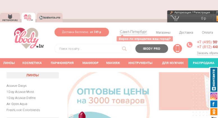Open the Instagram social icon
218x118 pixels.
214,96
